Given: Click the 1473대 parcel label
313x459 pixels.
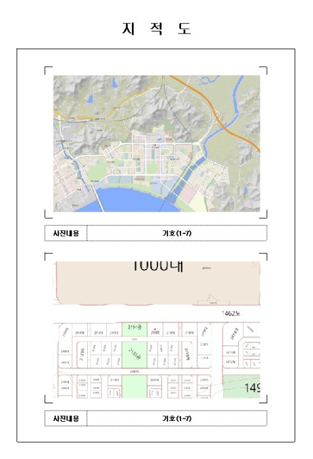Looking at the screenshot, I should (x=230, y=353).
